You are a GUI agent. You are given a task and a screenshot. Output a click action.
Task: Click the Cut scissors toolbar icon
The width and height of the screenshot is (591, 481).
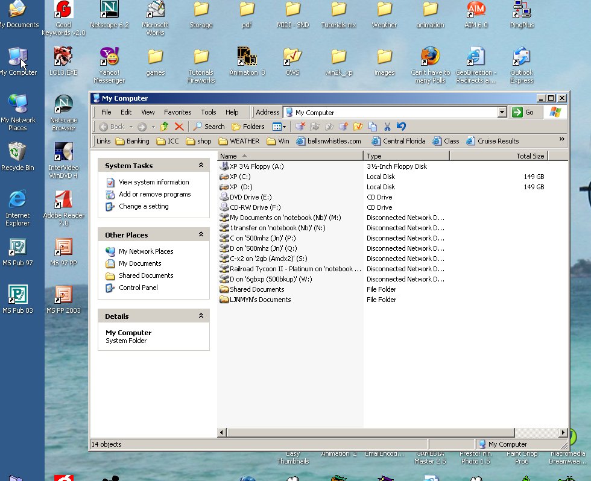click(x=387, y=127)
